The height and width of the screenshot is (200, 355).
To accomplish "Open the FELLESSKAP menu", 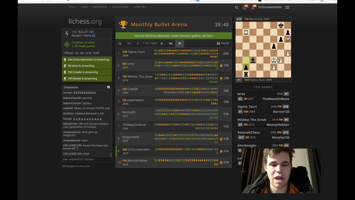I will click(120, 7).
